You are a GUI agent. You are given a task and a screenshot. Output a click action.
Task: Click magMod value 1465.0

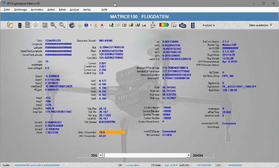50,108
